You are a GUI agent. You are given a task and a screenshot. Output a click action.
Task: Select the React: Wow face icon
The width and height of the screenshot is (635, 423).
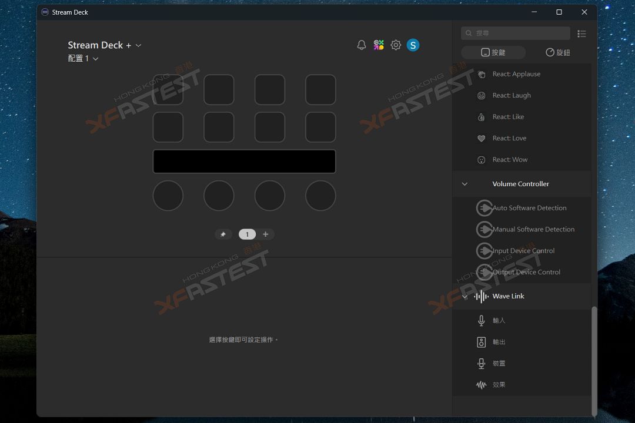tap(481, 160)
